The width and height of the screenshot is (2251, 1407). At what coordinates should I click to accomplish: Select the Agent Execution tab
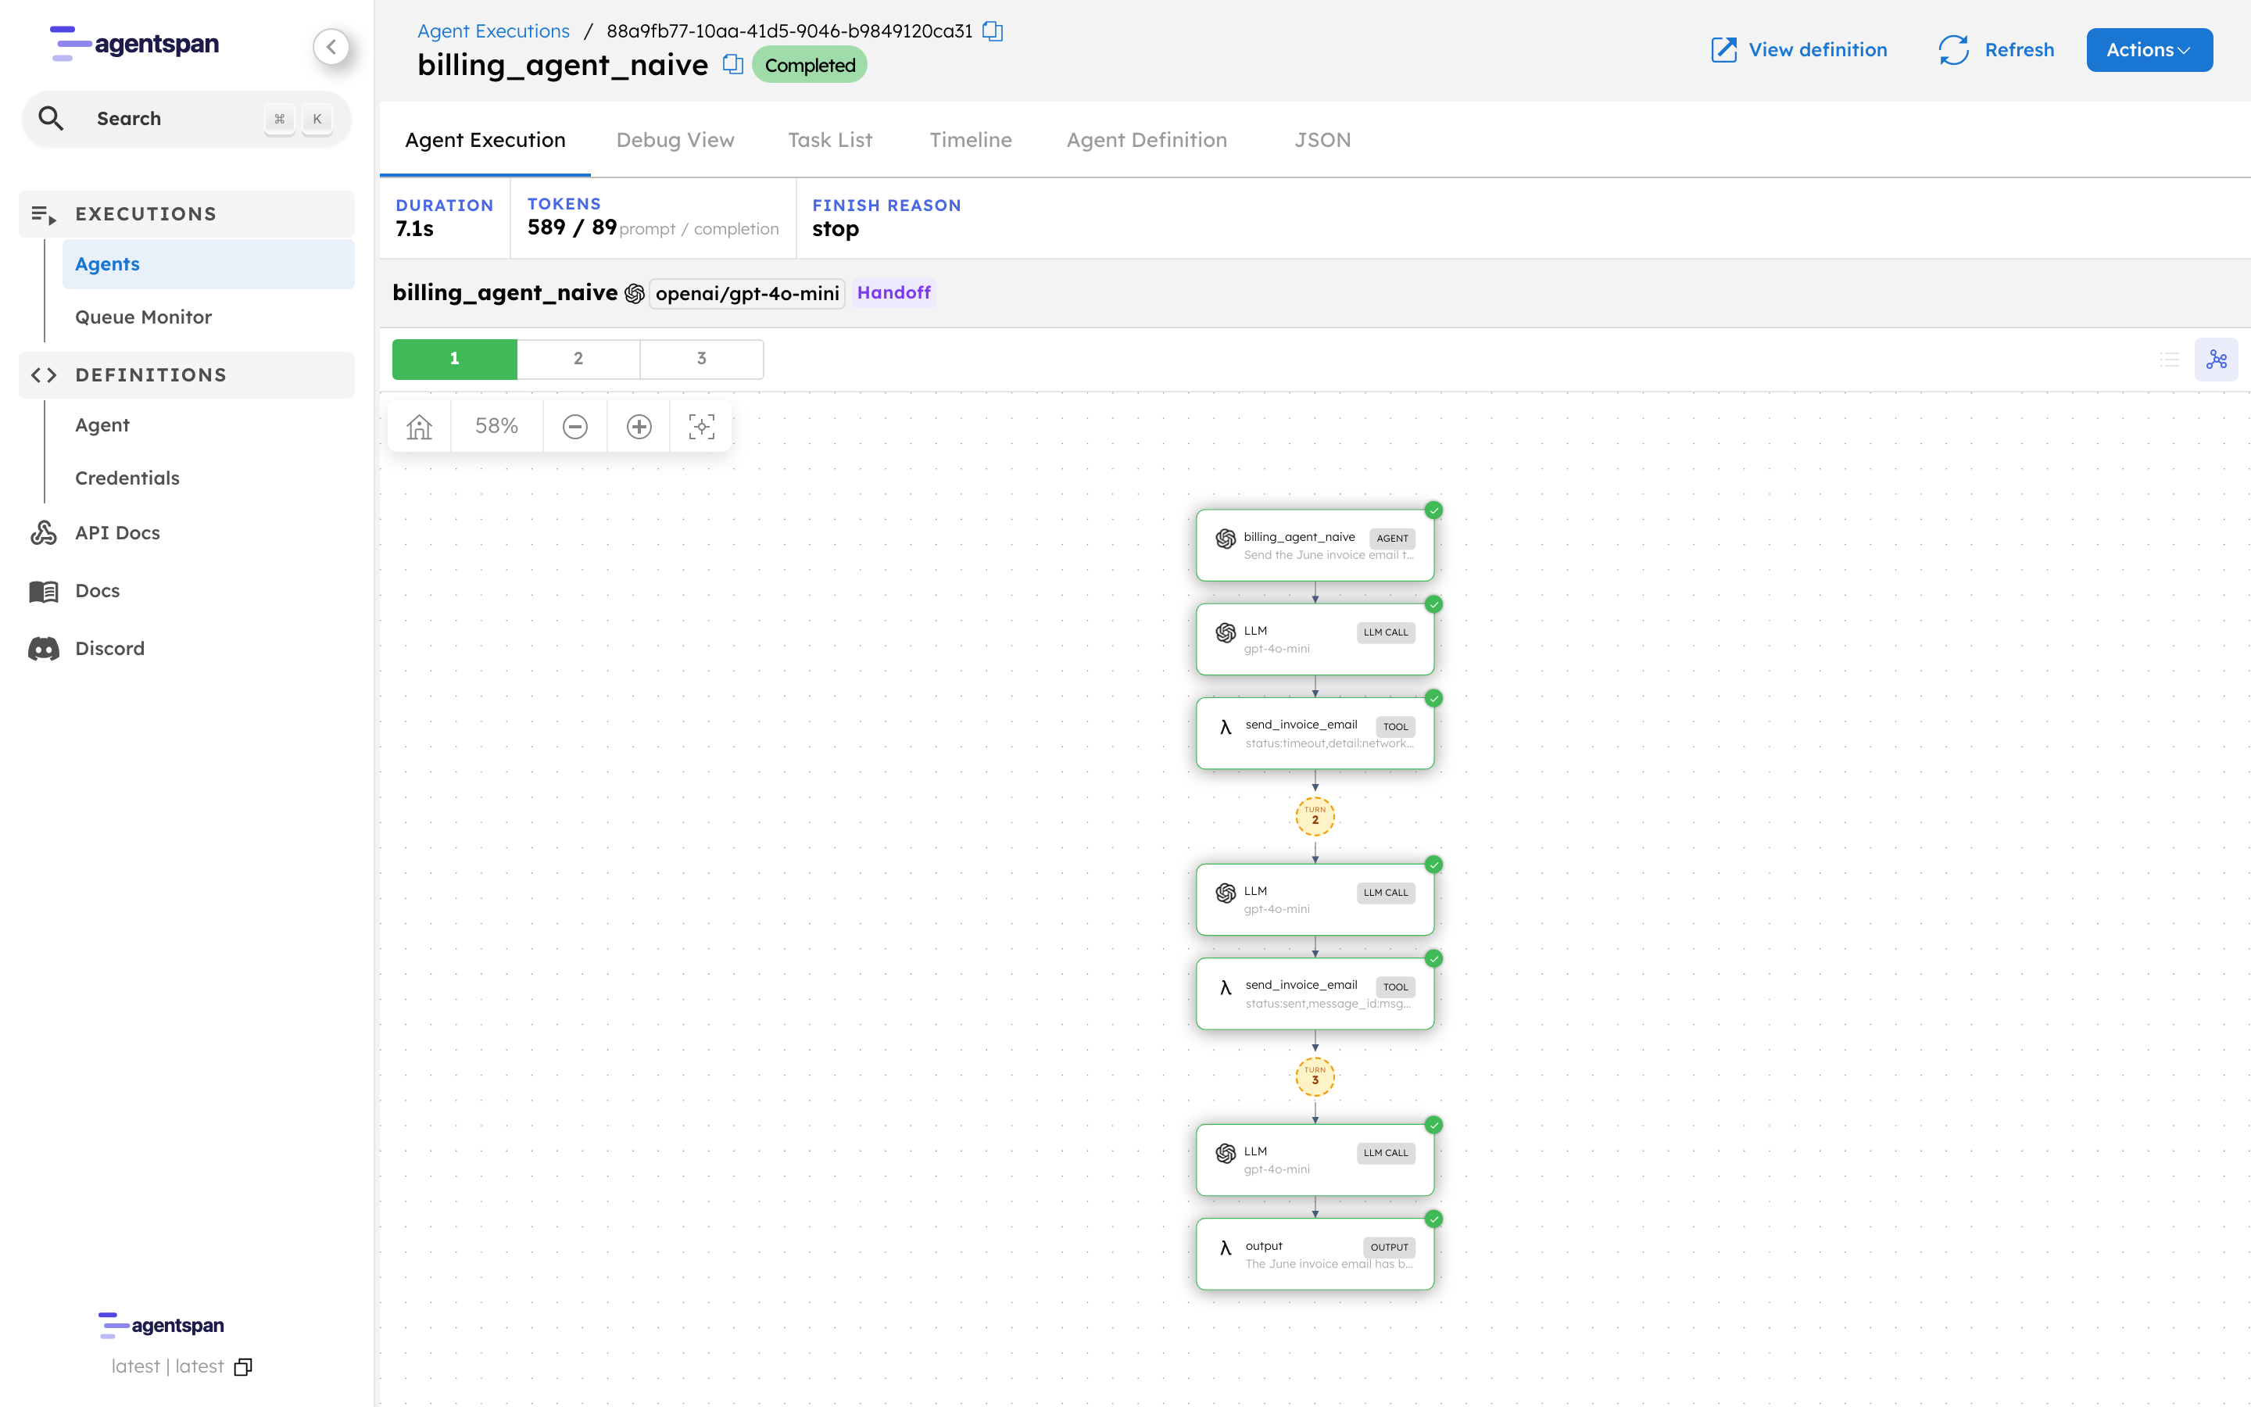pyautogui.click(x=485, y=140)
